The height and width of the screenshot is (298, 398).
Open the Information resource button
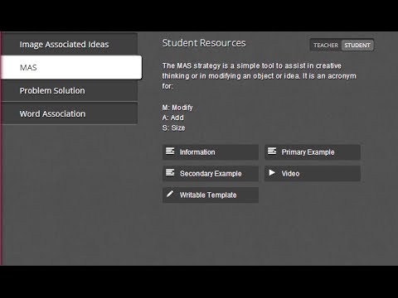pyautogui.click(x=211, y=152)
